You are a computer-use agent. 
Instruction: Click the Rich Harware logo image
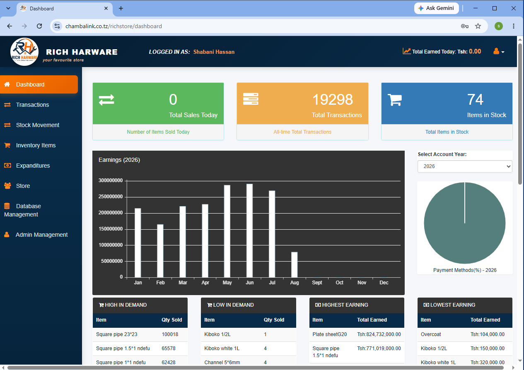[x=24, y=52]
